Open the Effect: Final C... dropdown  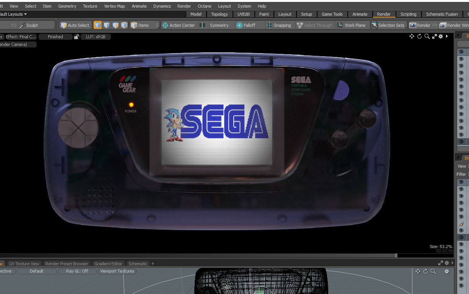point(20,37)
